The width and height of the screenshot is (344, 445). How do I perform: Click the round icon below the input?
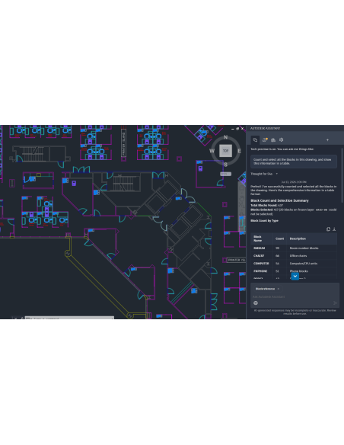click(x=256, y=303)
